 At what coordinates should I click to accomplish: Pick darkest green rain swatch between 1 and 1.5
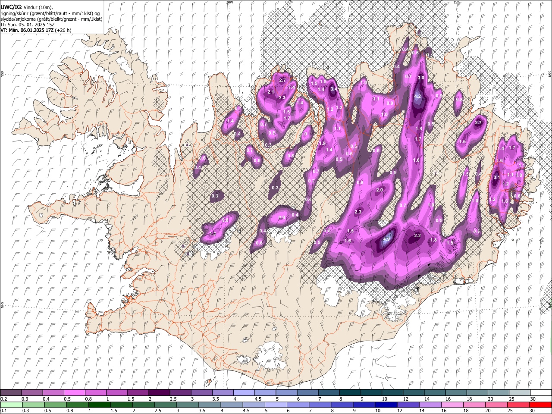pos(100,405)
